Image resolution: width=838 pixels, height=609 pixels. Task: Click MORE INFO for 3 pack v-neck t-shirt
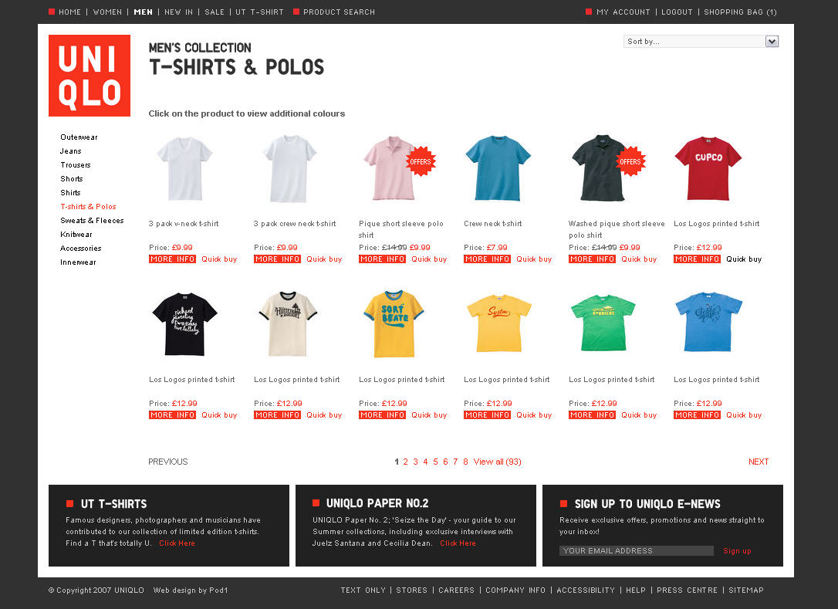tap(172, 259)
